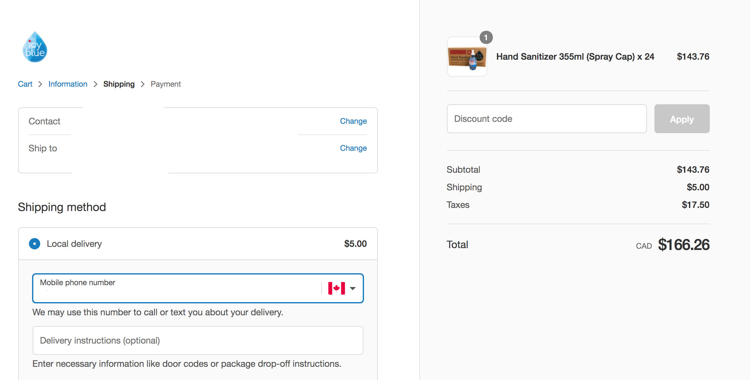Viewport: 750px width, 380px height.
Task: Click the Hand Sanitizer 355ml product name
Action: point(575,57)
